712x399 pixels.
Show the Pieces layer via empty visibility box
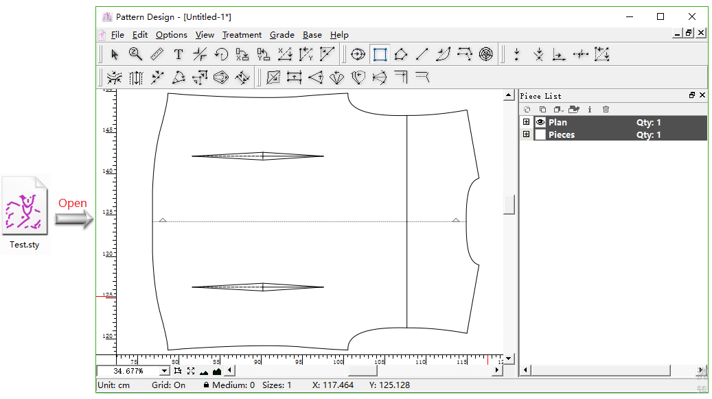point(540,135)
